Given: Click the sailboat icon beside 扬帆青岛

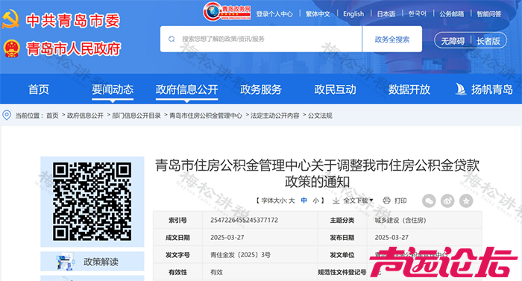Looking at the screenshot, I should 461,89.
